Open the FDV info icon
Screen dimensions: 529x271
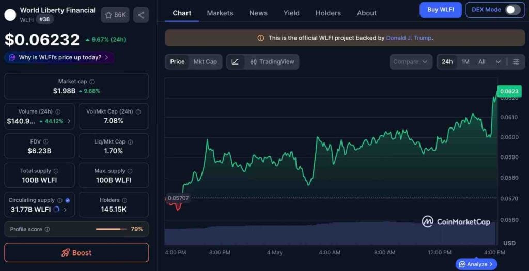click(x=45, y=141)
